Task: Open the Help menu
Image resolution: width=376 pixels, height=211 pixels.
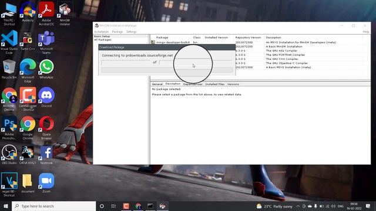Action: coord(366,32)
